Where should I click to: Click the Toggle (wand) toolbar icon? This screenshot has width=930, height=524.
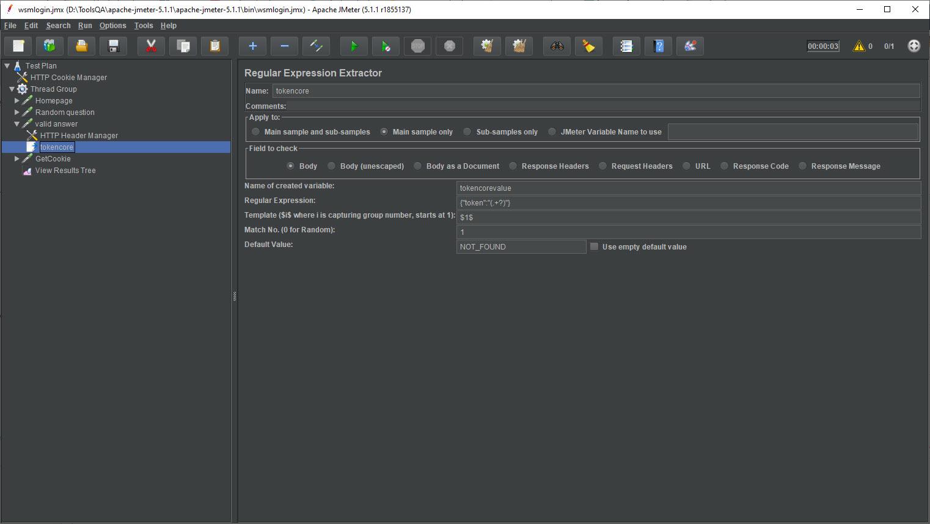click(x=316, y=46)
